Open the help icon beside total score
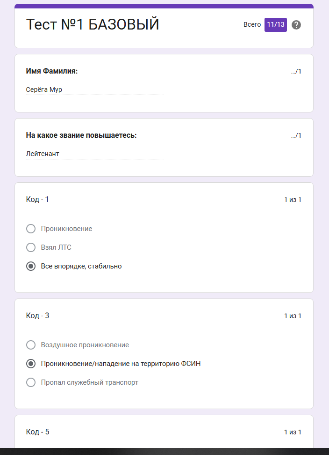Screen dimensions: 329x455 [x=296, y=24]
